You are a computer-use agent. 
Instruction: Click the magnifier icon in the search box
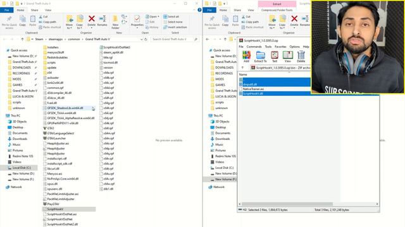pos(196,39)
